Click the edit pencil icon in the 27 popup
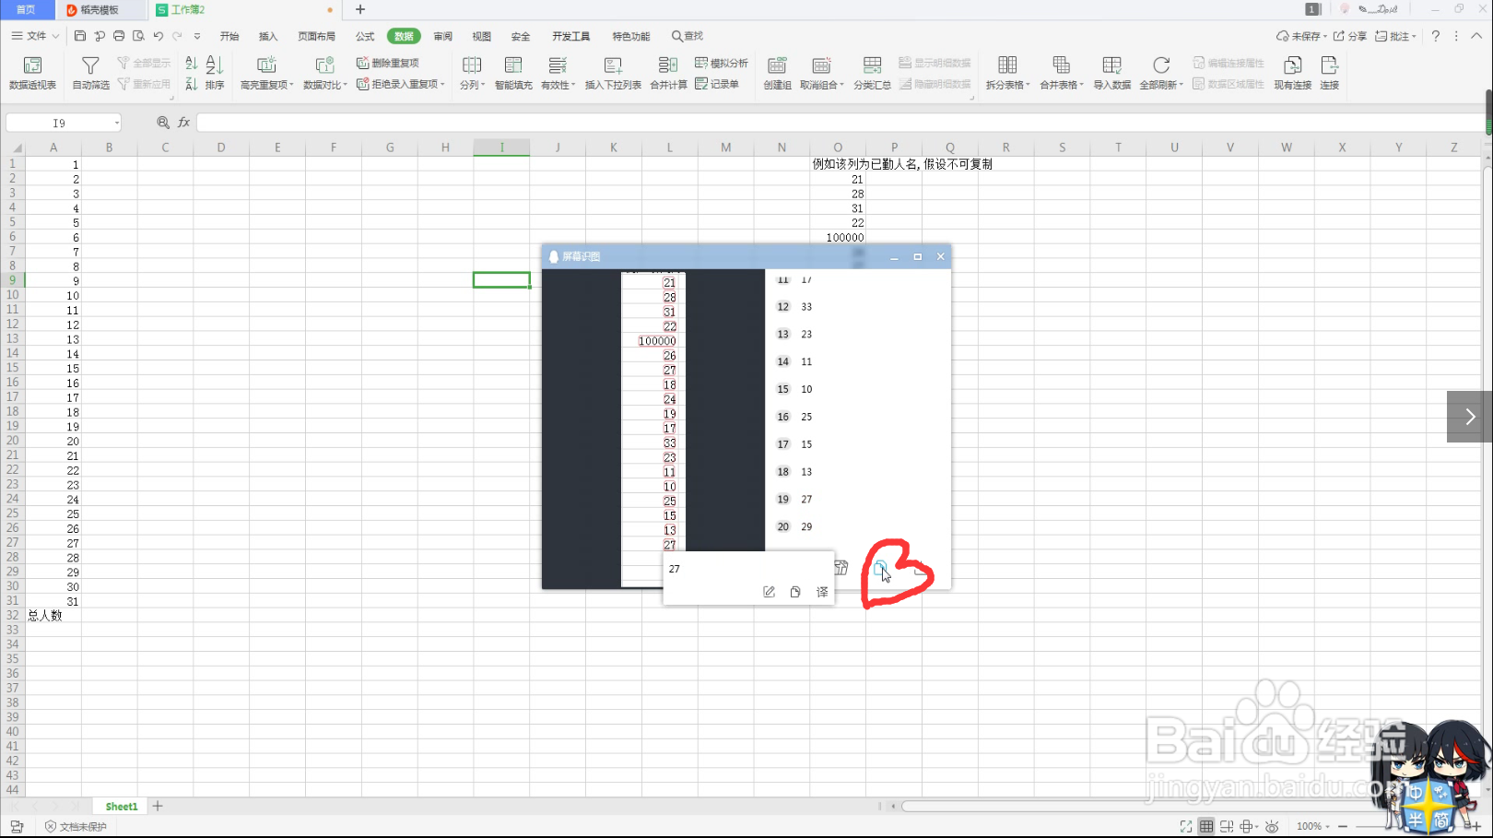Viewport: 1493px width, 838px height. 769,592
